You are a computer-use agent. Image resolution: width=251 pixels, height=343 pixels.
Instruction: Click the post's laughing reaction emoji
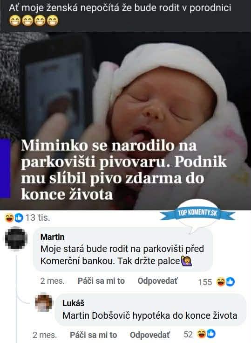click(9, 217)
